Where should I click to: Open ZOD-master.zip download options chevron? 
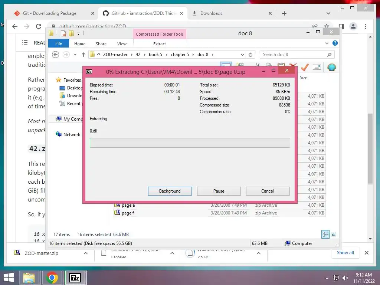coord(86,253)
